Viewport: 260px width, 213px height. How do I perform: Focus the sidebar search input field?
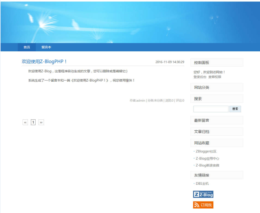tap(211, 109)
